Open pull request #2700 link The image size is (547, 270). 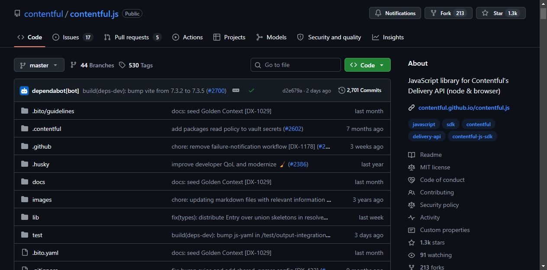[x=216, y=91]
